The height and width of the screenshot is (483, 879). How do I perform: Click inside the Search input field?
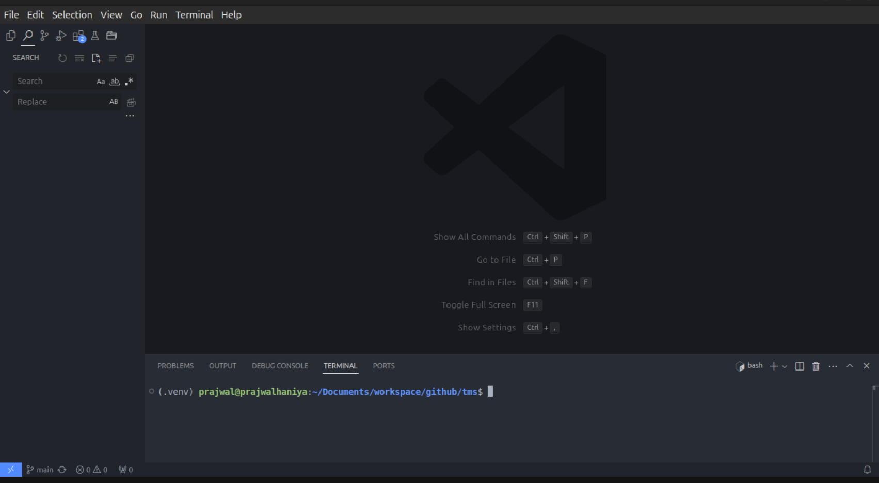52,81
